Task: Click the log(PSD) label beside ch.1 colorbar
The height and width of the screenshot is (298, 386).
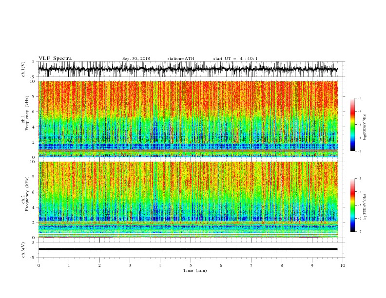Action: [365, 127]
